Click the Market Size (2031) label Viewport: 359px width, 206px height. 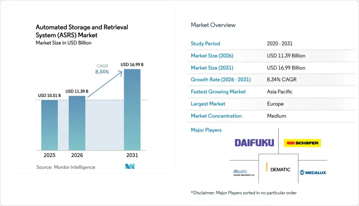(212, 68)
